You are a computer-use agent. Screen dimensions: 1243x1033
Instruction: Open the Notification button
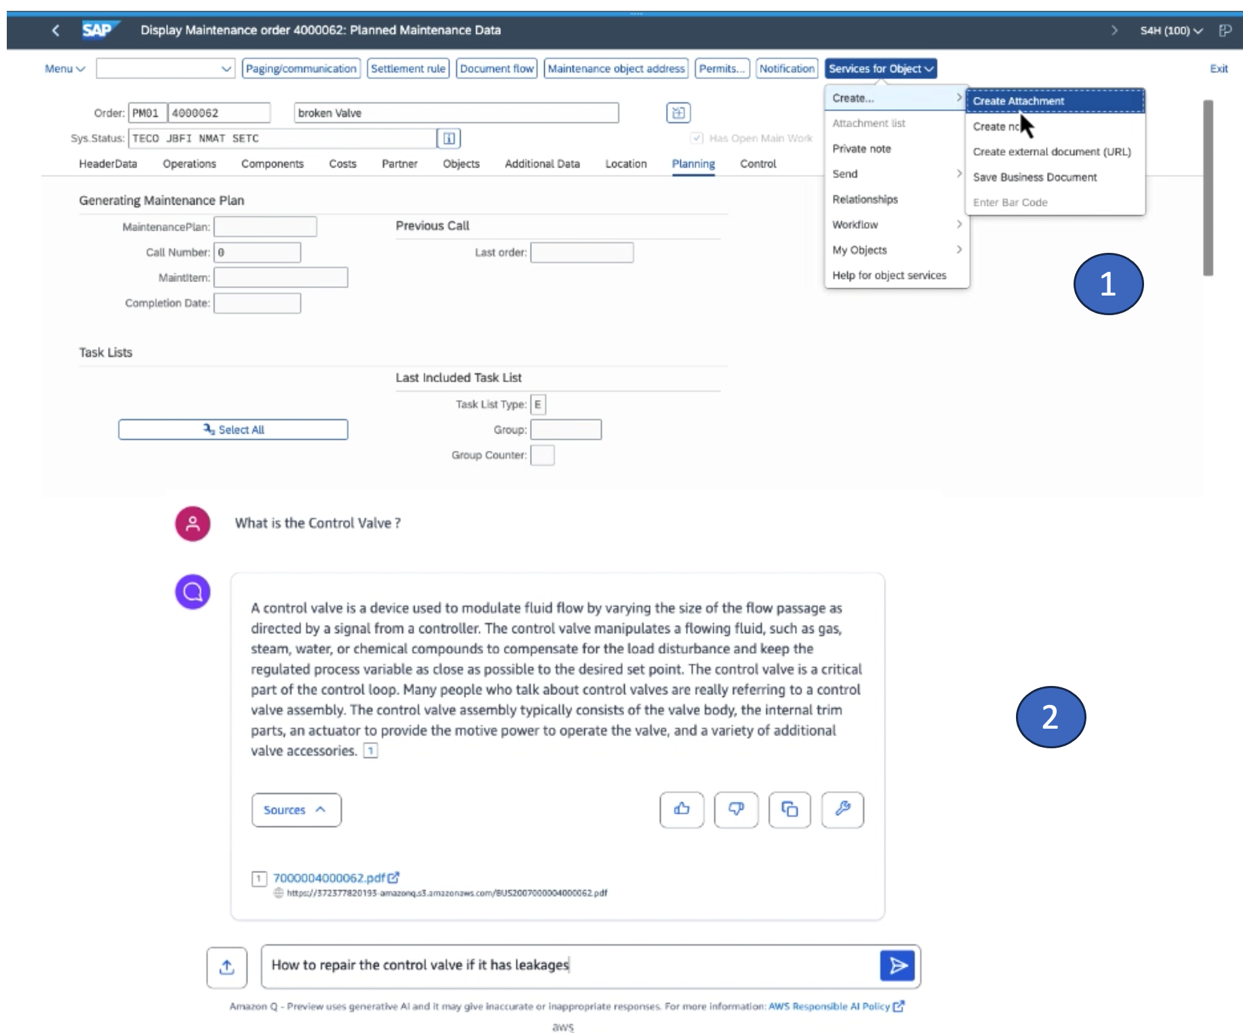click(x=787, y=68)
